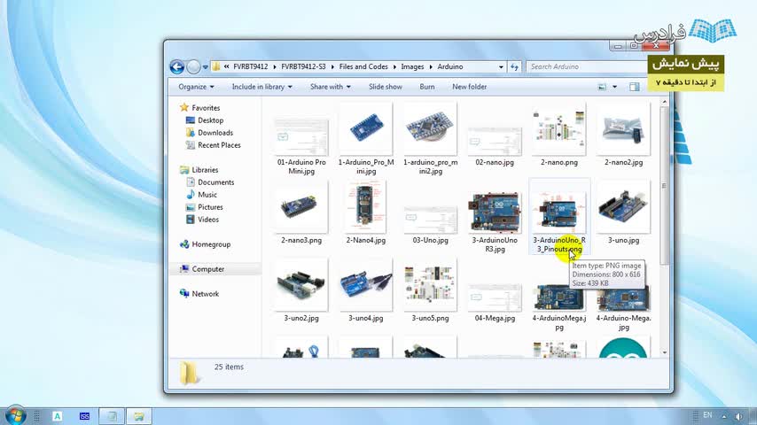The width and height of the screenshot is (757, 425).
Task: Open the view options dropdown arrow
Action: [x=614, y=87]
